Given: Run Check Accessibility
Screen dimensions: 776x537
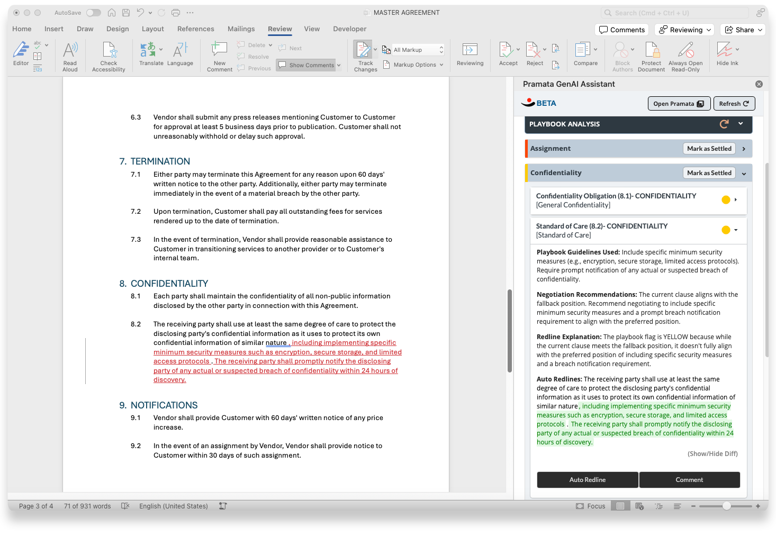Looking at the screenshot, I should (109, 57).
